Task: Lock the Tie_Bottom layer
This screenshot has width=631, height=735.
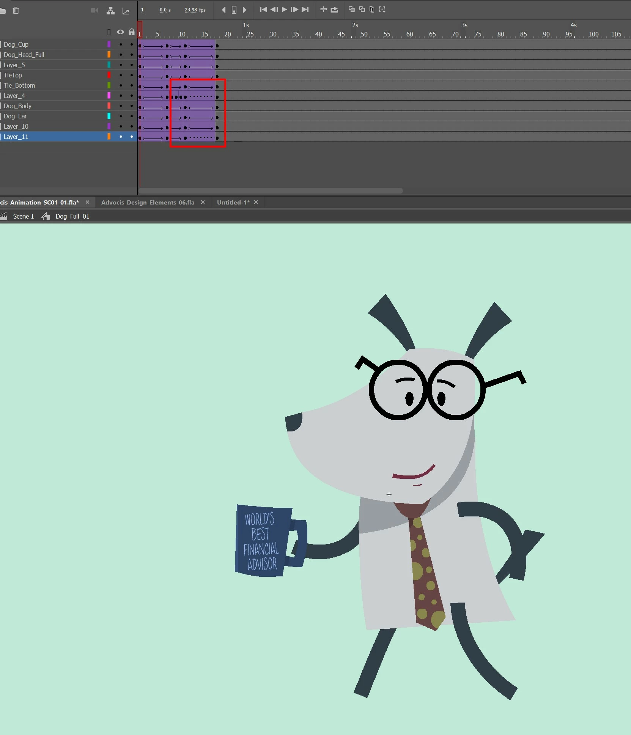Action: click(132, 85)
